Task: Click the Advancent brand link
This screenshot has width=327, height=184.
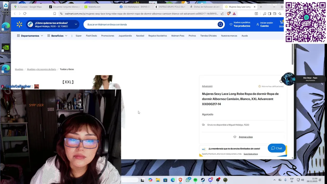Action: point(207,86)
